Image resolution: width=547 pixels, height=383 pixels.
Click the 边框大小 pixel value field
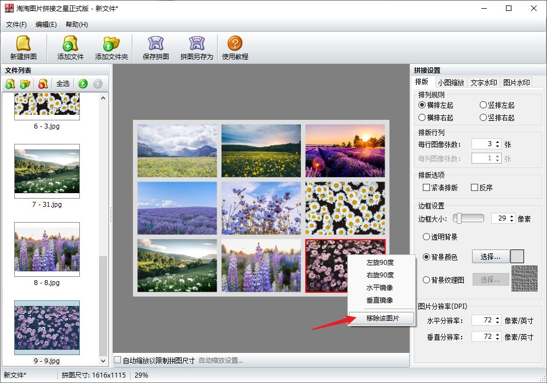tap(499, 218)
